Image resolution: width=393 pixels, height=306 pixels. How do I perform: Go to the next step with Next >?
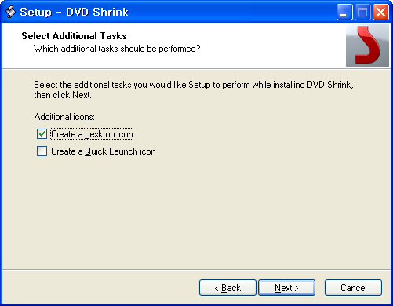286,288
